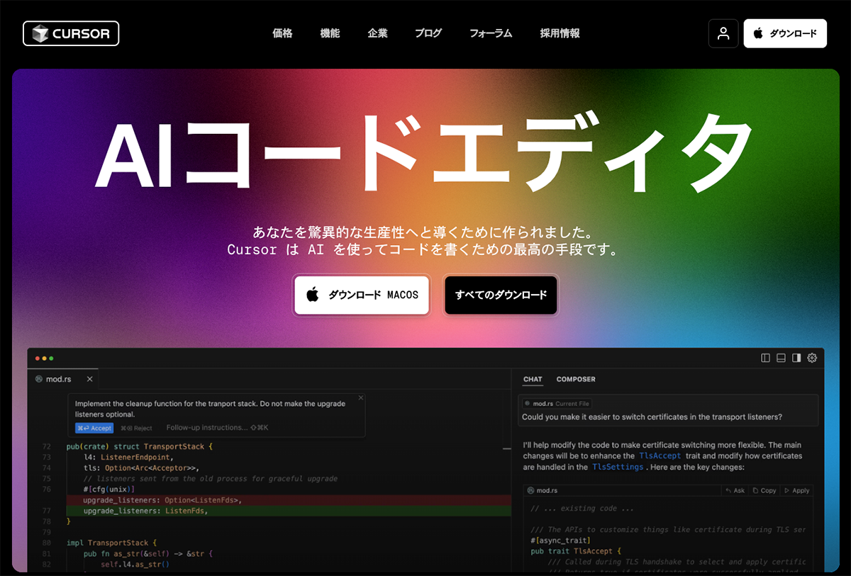Click the green maximize dot of the editor
Image resolution: width=851 pixels, height=576 pixels.
(52, 359)
